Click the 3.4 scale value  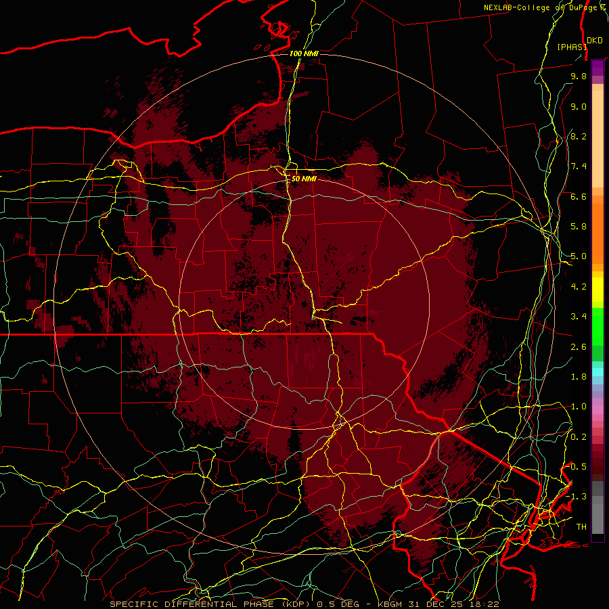(579, 317)
